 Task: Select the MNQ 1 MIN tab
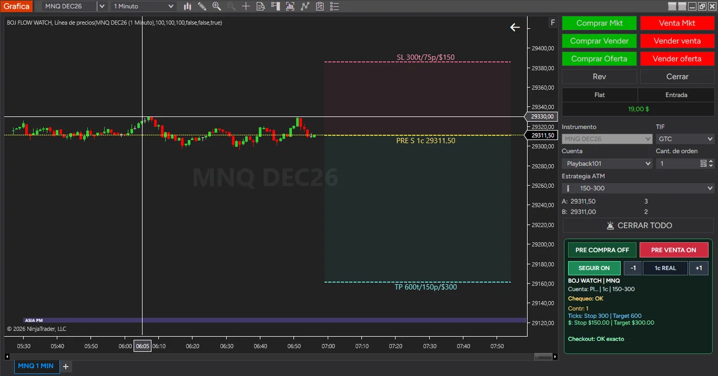coord(36,366)
